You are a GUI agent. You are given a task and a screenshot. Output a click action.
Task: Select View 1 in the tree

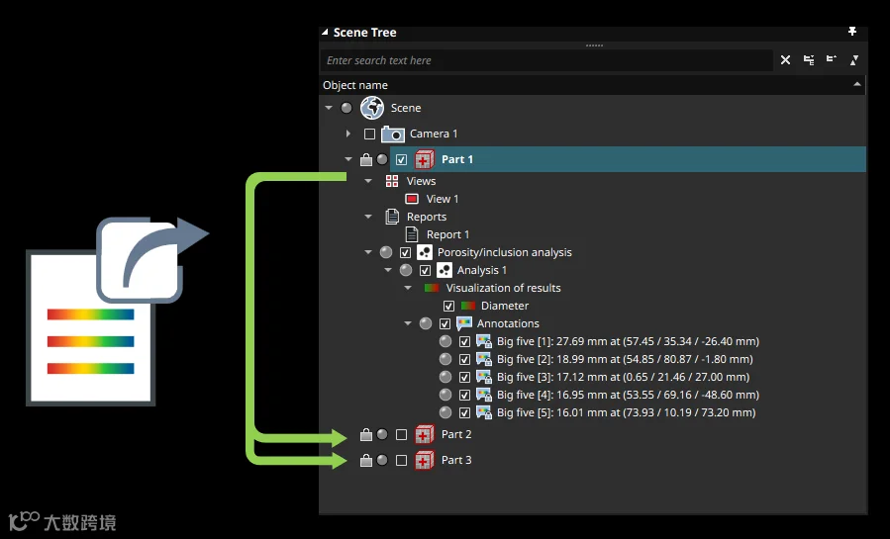click(443, 199)
